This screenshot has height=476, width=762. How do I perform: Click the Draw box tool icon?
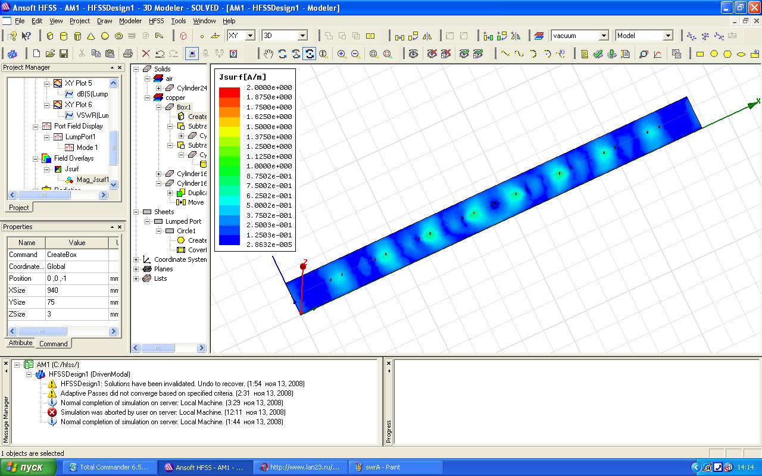tap(50, 36)
